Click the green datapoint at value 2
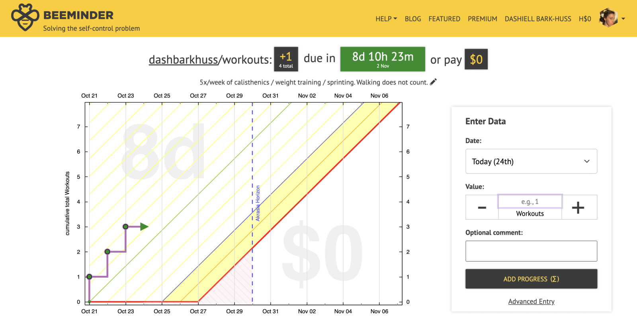Viewport: 637px width, 328px height. coord(107,251)
